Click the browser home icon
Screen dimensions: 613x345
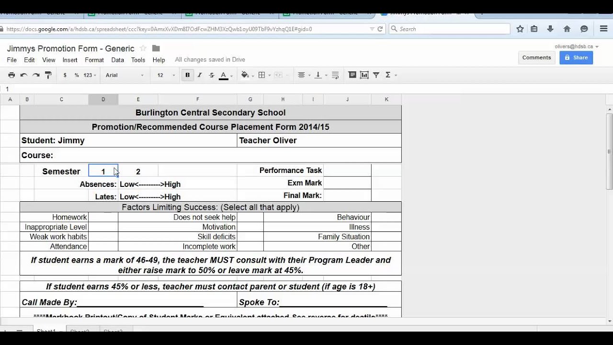[x=567, y=29]
